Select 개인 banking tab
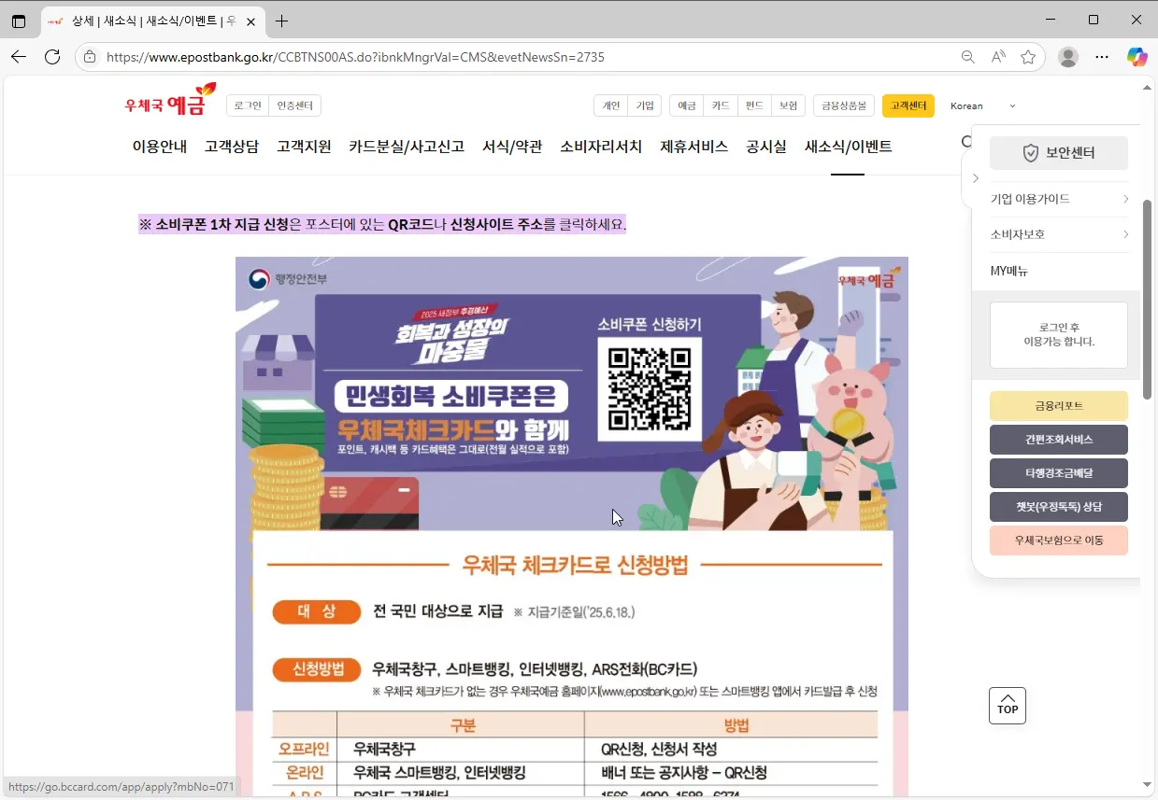 [x=611, y=105]
